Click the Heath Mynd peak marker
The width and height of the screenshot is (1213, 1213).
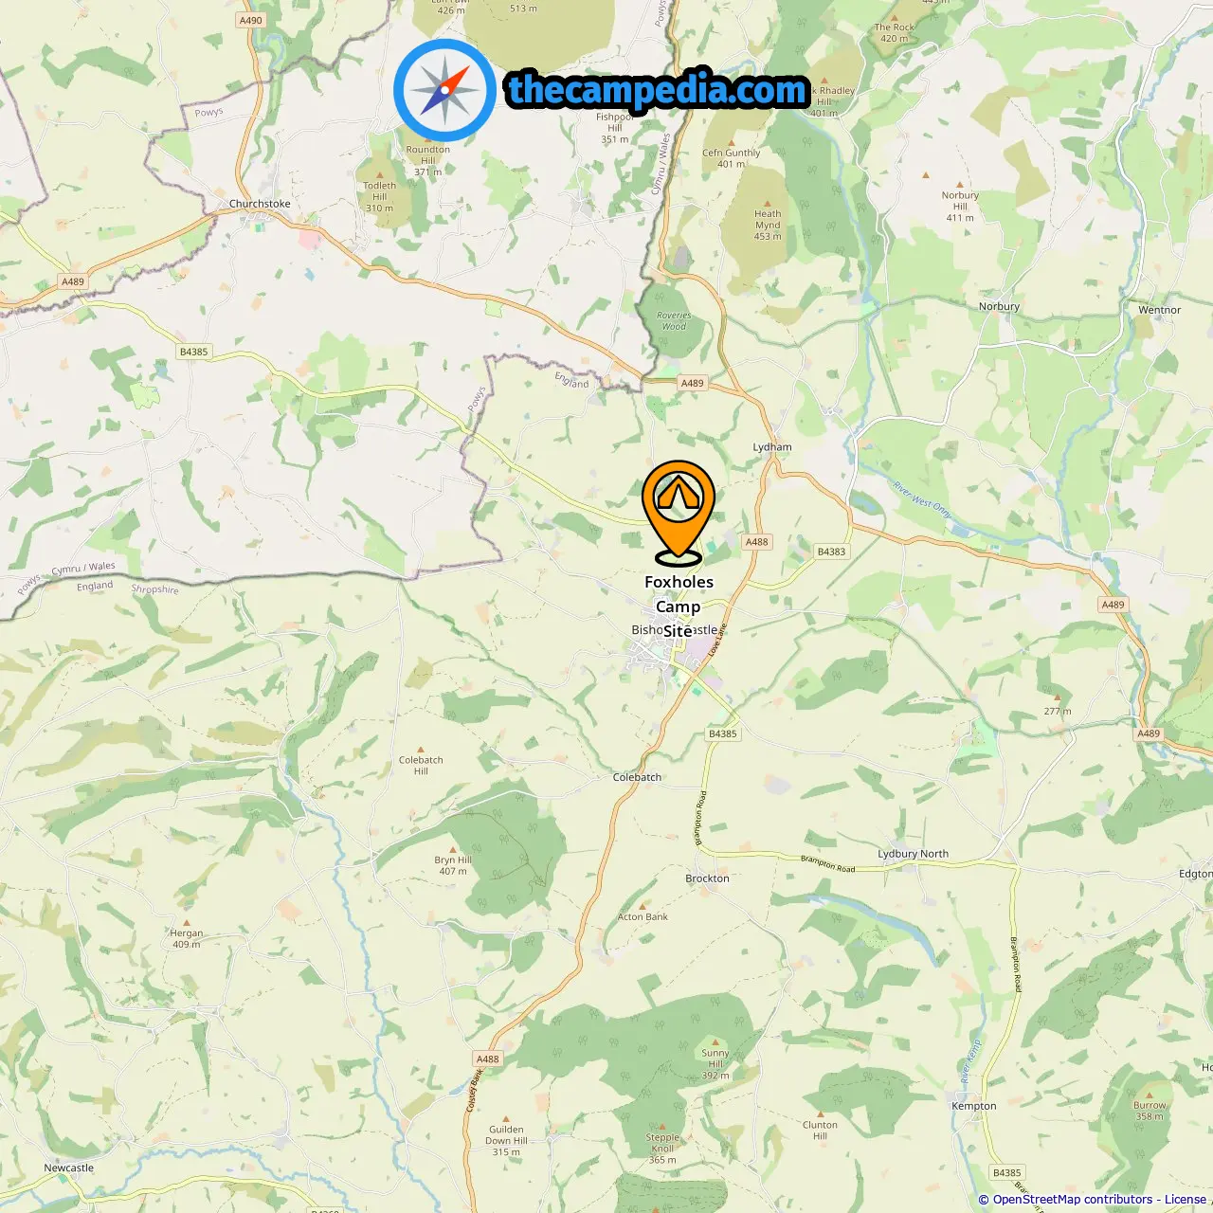pos(768,202)
